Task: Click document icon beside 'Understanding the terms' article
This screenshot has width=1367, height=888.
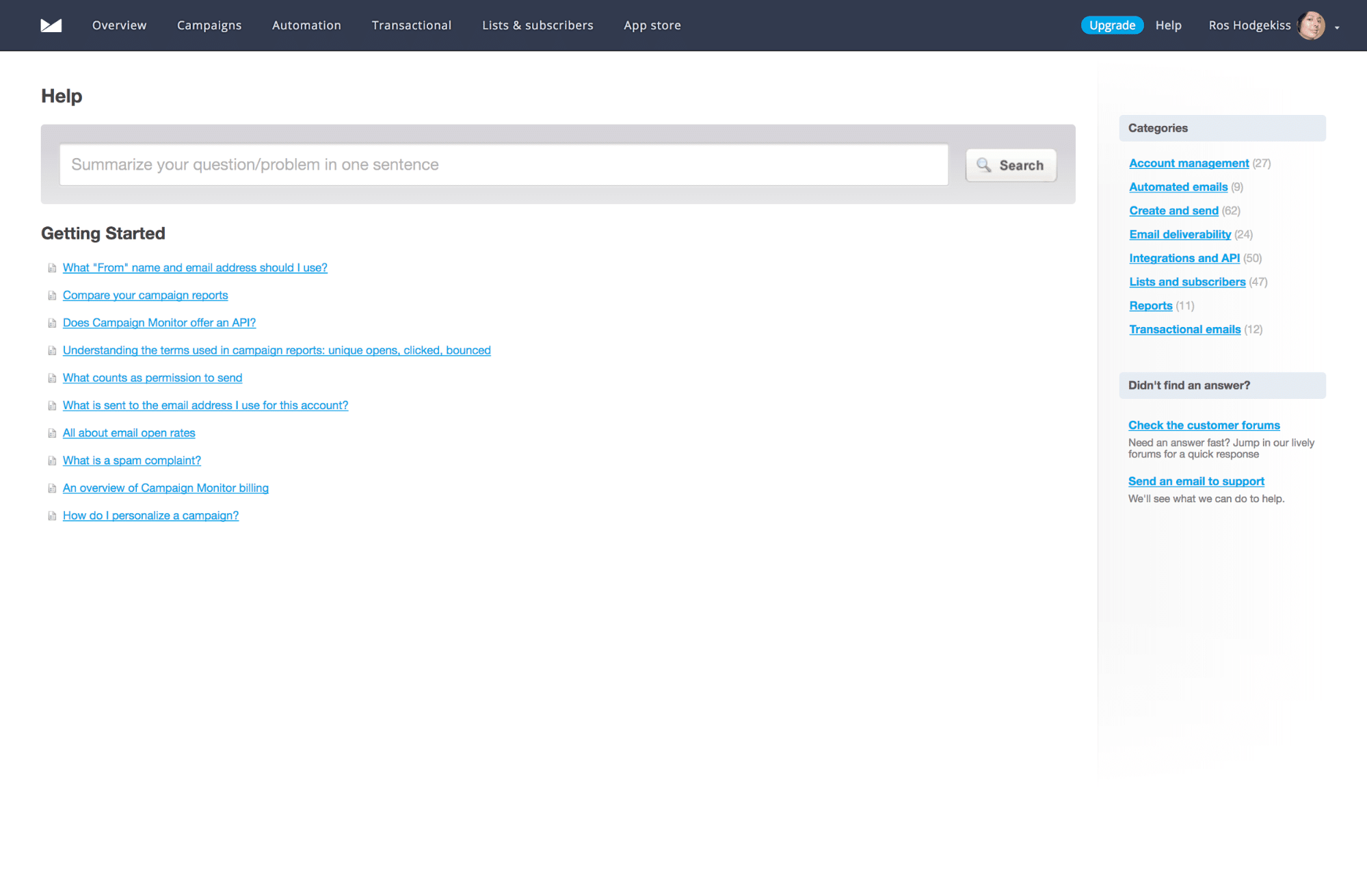Action: coord(52,351)
